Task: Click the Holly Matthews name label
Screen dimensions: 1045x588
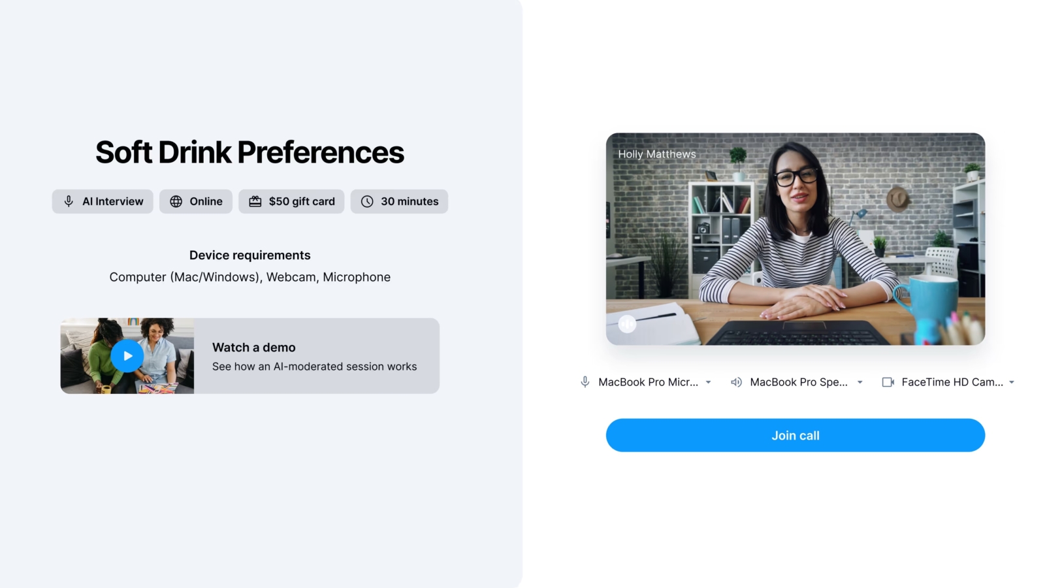Action: pos(657,154)
